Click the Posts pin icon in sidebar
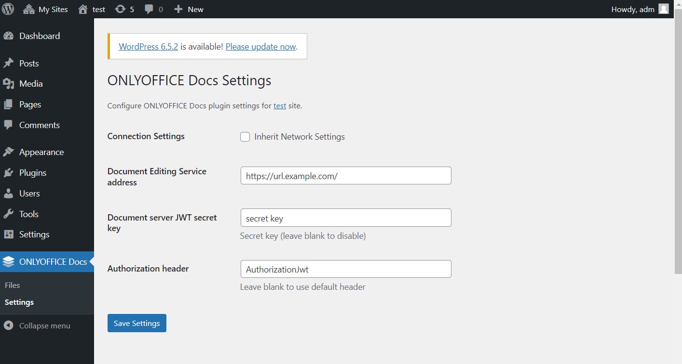The height and width of the screenshot is (364, 682). point(8,64)
